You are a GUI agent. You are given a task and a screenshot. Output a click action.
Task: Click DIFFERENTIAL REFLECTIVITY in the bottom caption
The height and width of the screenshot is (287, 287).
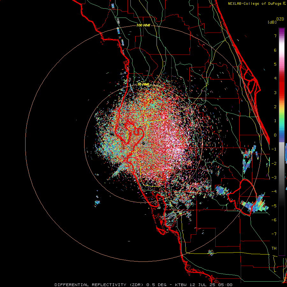tap(91, 285)
